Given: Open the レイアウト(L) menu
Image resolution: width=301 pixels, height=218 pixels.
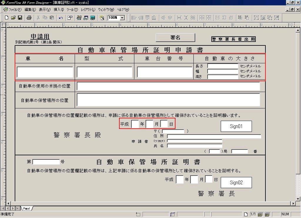Looking at the screenshot, I should click(x=88, y=10).
